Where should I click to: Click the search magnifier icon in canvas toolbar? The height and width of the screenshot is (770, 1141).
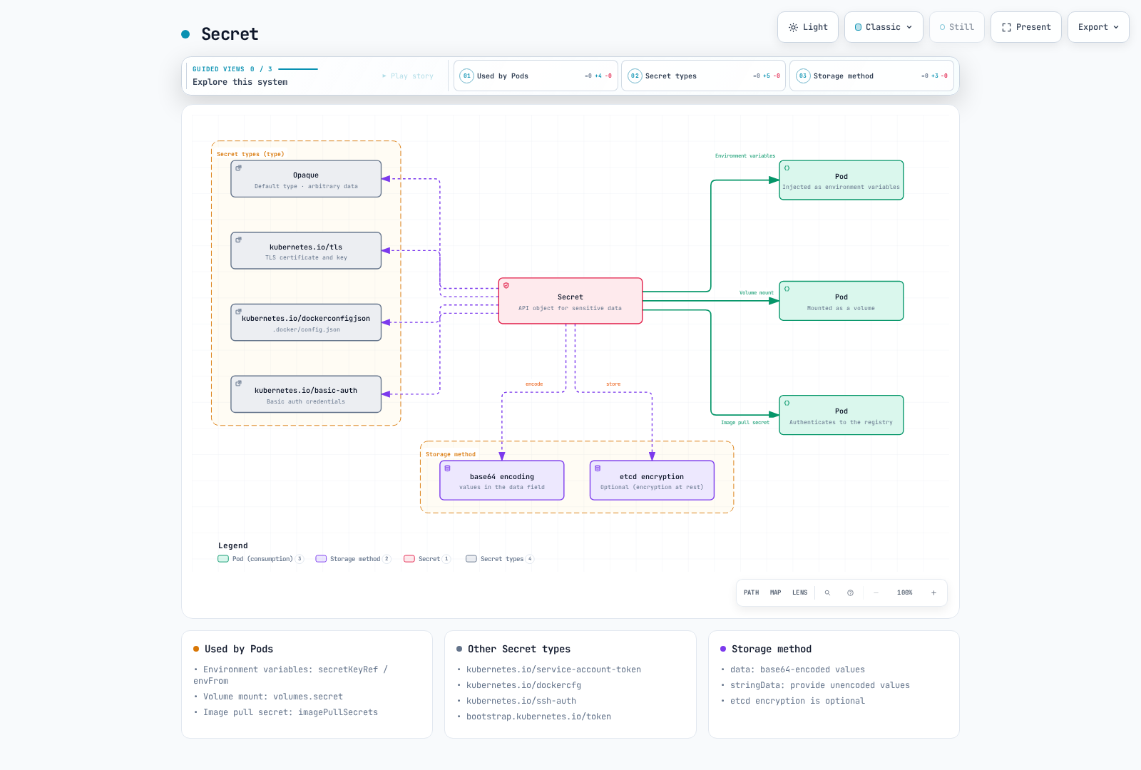point(827,592)
